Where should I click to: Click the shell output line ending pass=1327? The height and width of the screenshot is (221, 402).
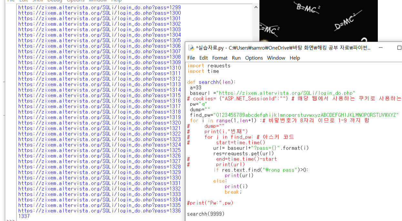tap(99, 161)
